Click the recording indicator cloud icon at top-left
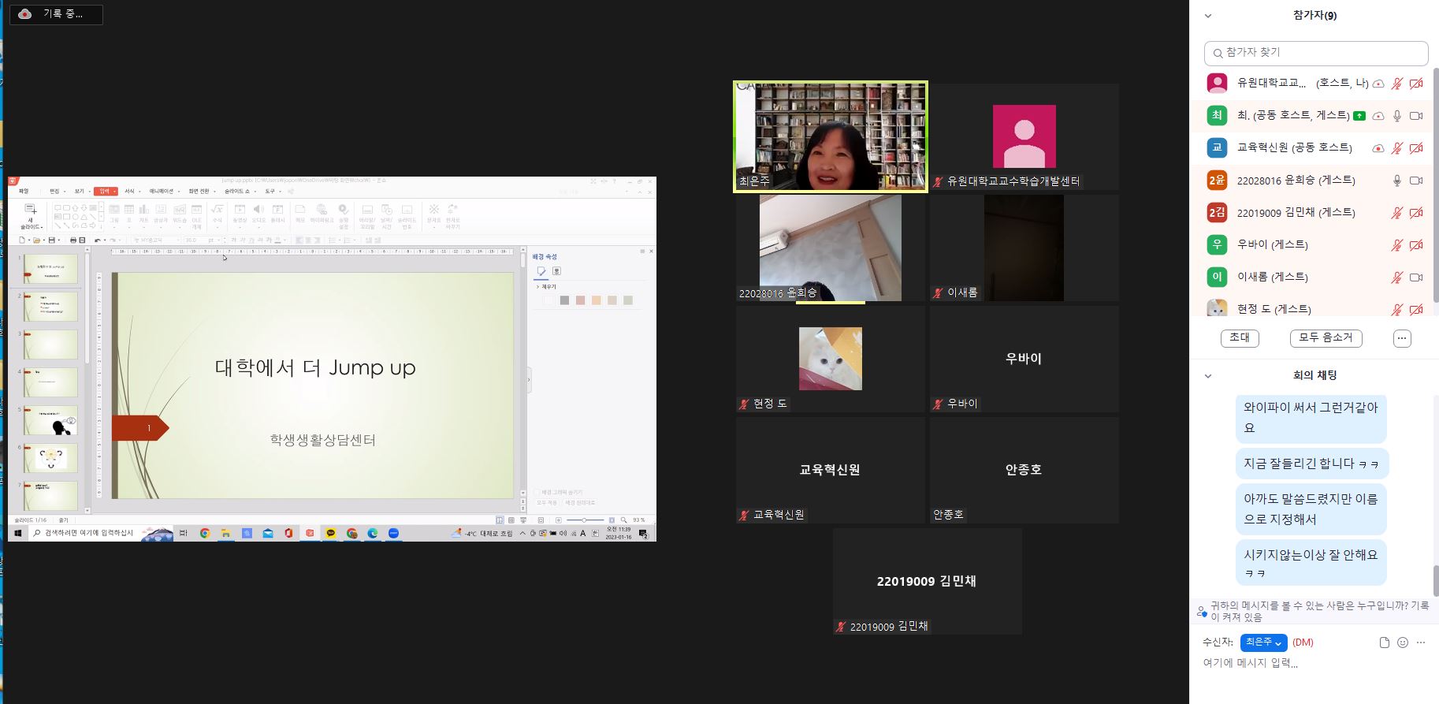Screen dimensions: 1439x704 coord(25,14)
